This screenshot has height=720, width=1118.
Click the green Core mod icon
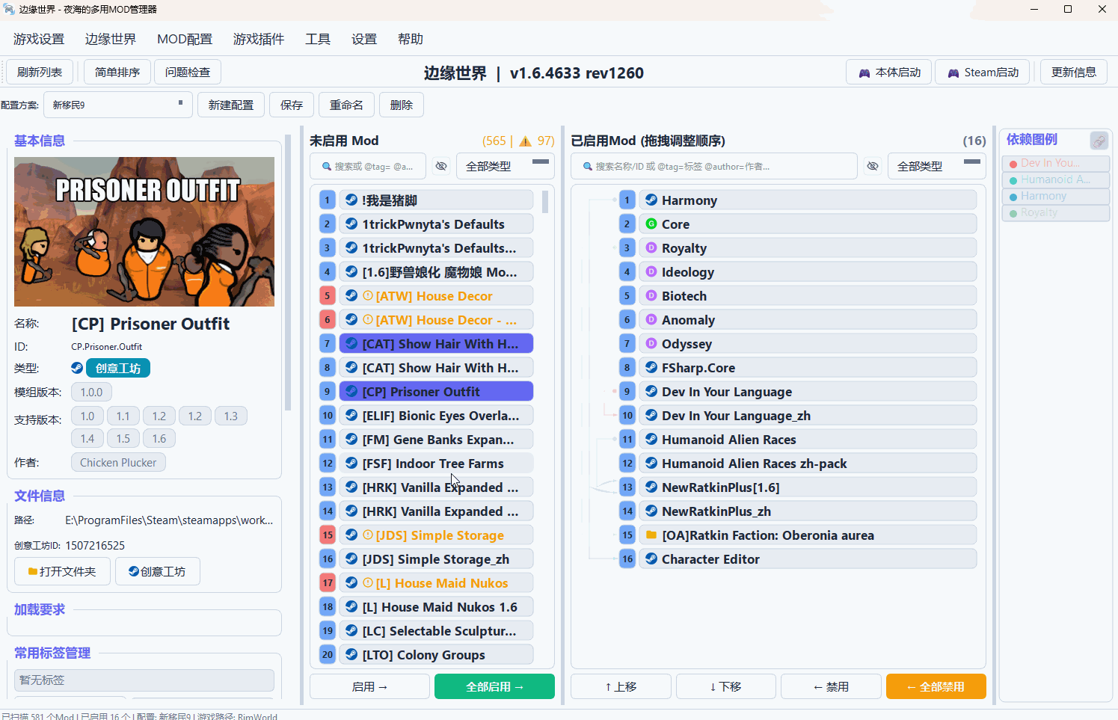click(x=651, y=224)
